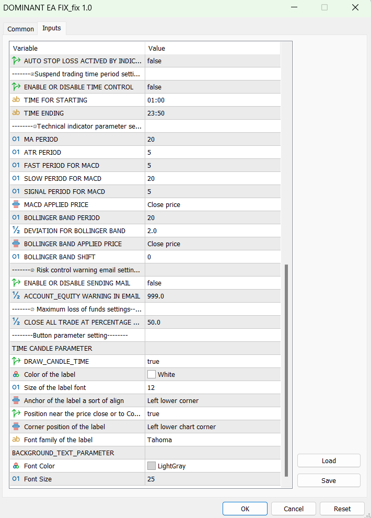Select the Inputs tab

coord(51,28)
